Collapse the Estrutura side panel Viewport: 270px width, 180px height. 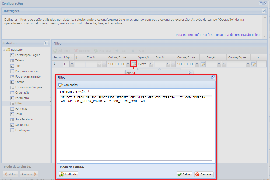[46, 43]
